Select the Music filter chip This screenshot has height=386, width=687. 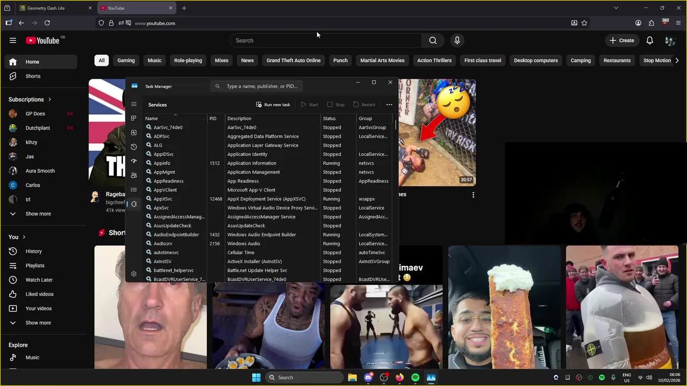click(155, 61)
